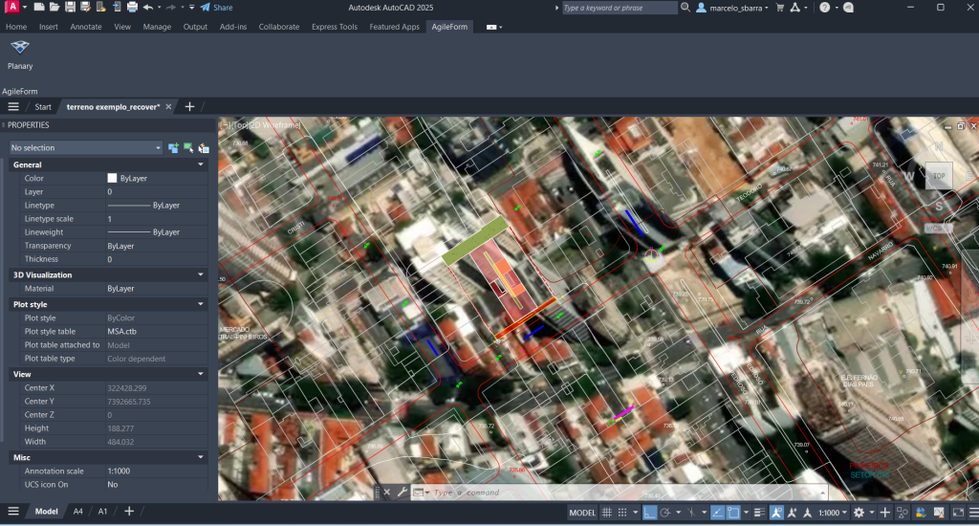Click the MODEL space button in status bar
The height and width of the screenshot is (526, 979).
582,513
